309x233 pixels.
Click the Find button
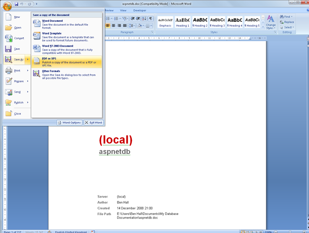tap(286, 17)
